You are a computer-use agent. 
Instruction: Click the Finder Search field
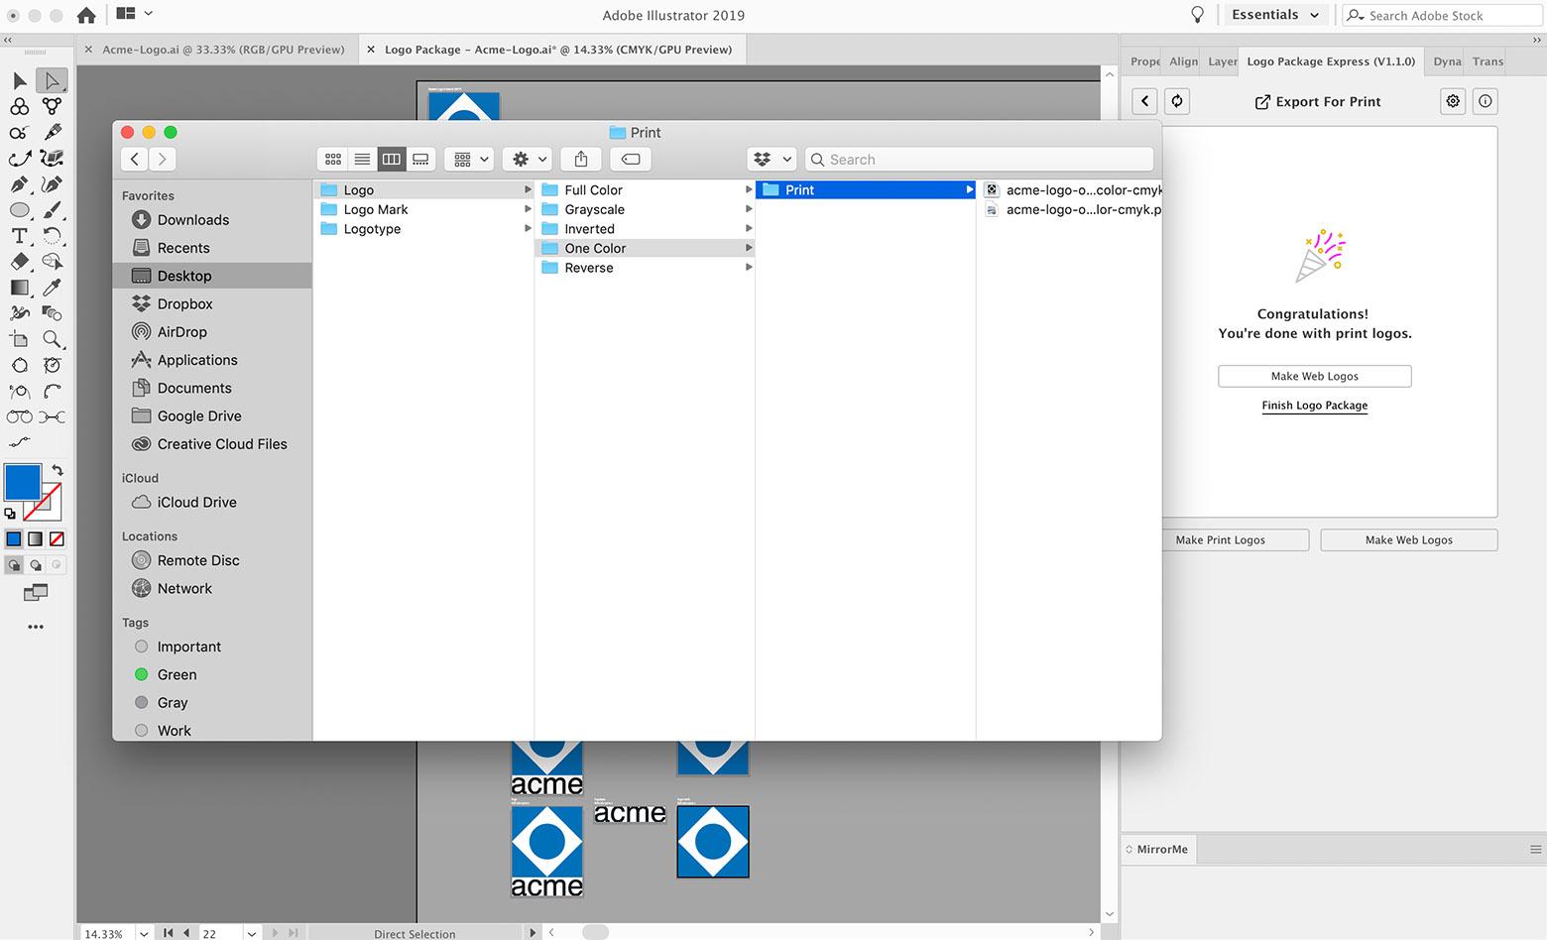pos(980,159)
